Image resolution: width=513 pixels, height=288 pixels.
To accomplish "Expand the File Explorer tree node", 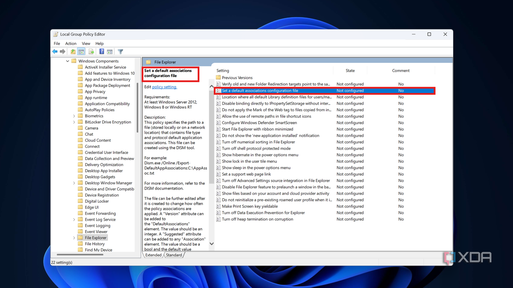I will (74, 238).
